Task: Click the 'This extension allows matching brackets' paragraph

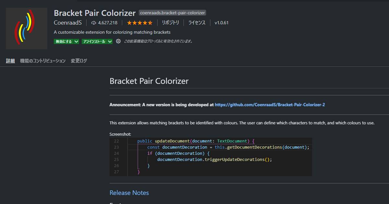Action: coord(242,123)
